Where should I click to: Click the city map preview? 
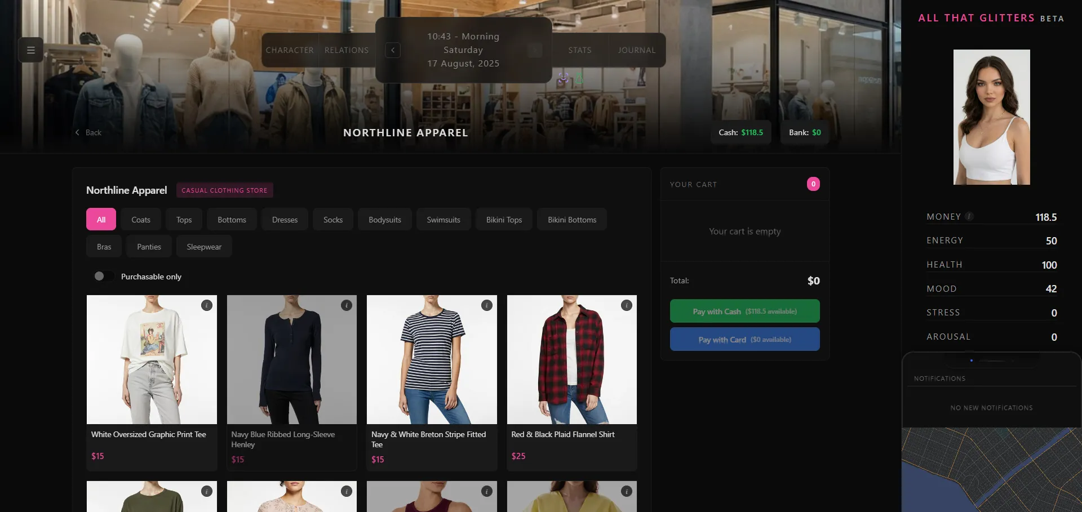(x=992, y=470)
